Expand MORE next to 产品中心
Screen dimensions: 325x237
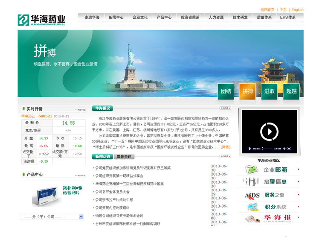click(x=80, y=176)
